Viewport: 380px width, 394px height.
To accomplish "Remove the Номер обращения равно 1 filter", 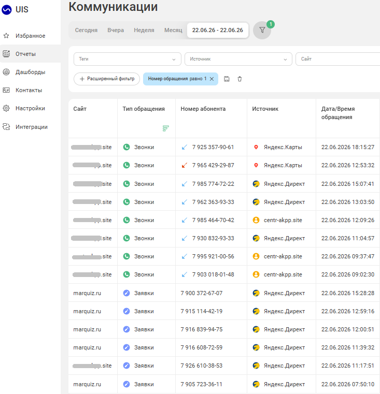I will pos(212,79).
